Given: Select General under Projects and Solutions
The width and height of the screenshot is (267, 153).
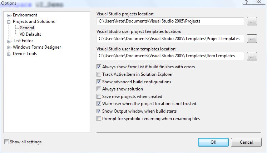Looking at the screenshot, I should [27, 28].
